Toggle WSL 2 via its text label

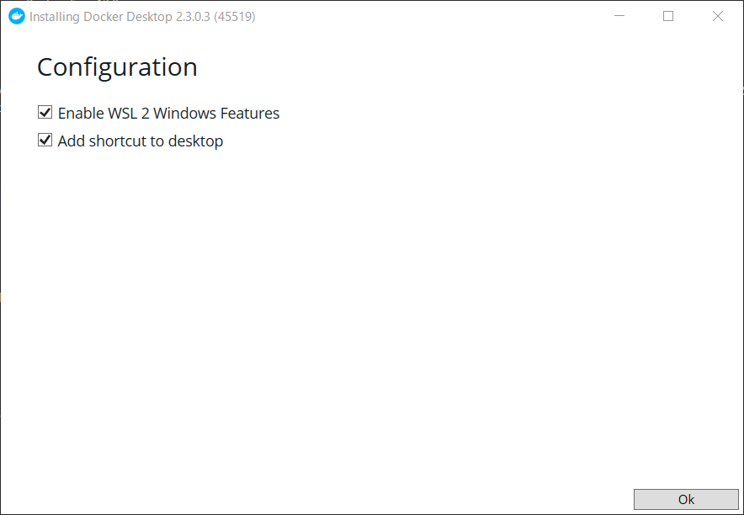(168, 114)
